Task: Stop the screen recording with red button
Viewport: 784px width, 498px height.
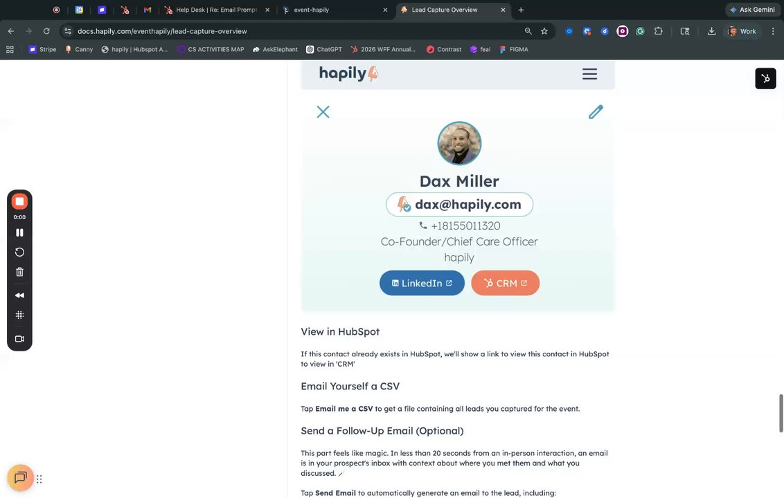Action: pyautogui.click(x=19, y=201)
